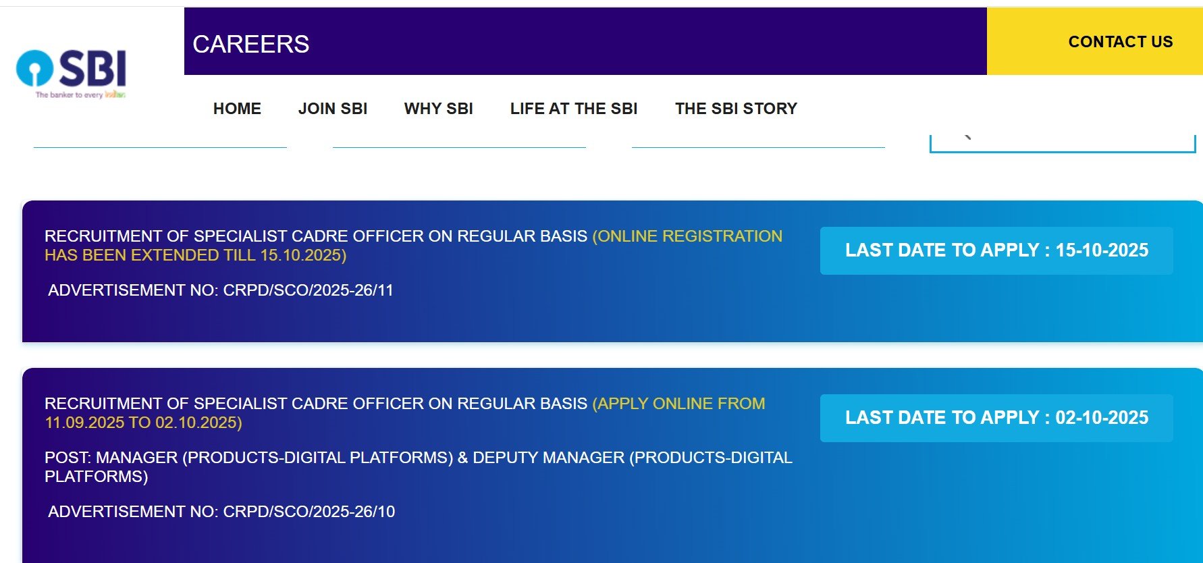The image size is (1203, 563).
Task: Go to the HOME menu item
Action: click(237, 109)
